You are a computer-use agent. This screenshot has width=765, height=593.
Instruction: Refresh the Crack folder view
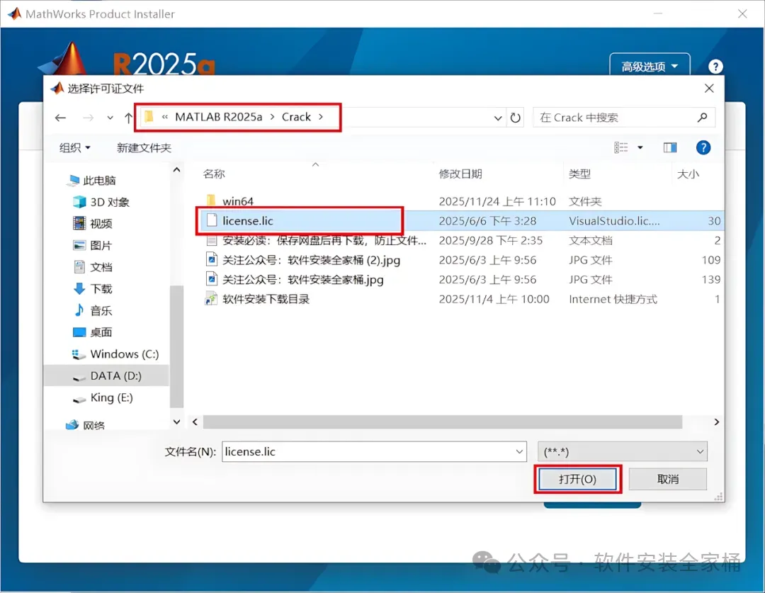click(x=515, y=118)
